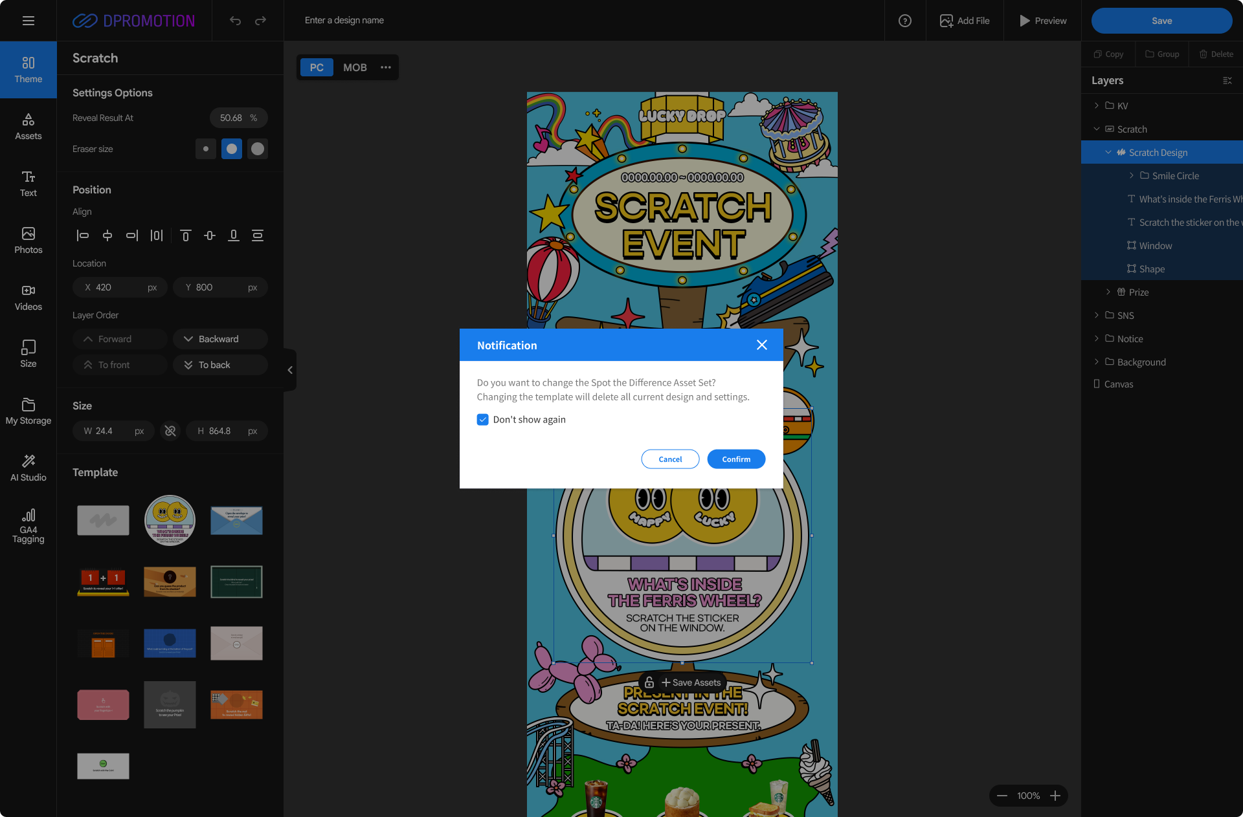The width and height of the screenshot is (1243, 817).
Task: Select the smallest eraser size
Action: (x=205, y=149)
